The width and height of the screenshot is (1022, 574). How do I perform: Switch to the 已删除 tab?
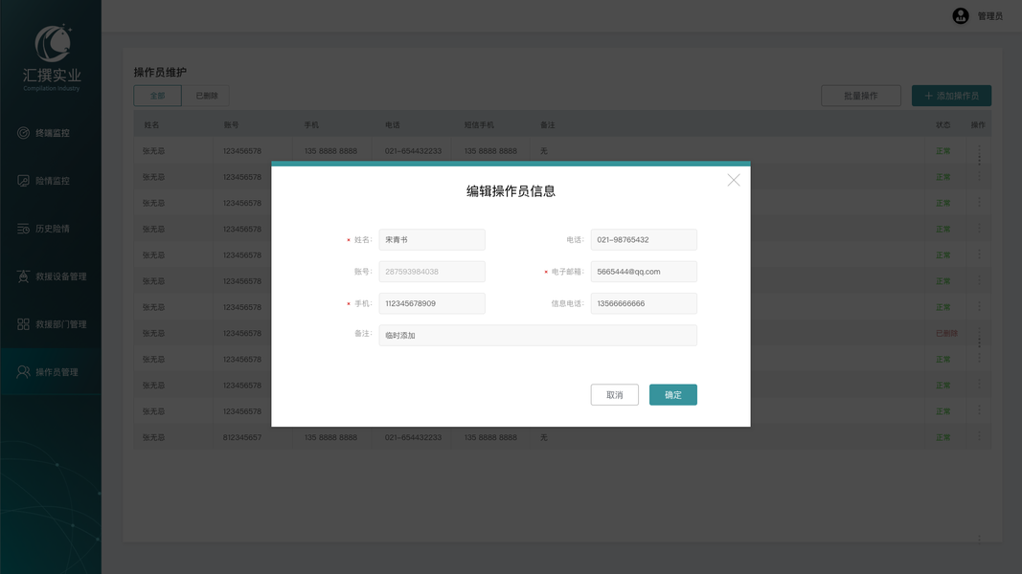[x=206, y=96]
